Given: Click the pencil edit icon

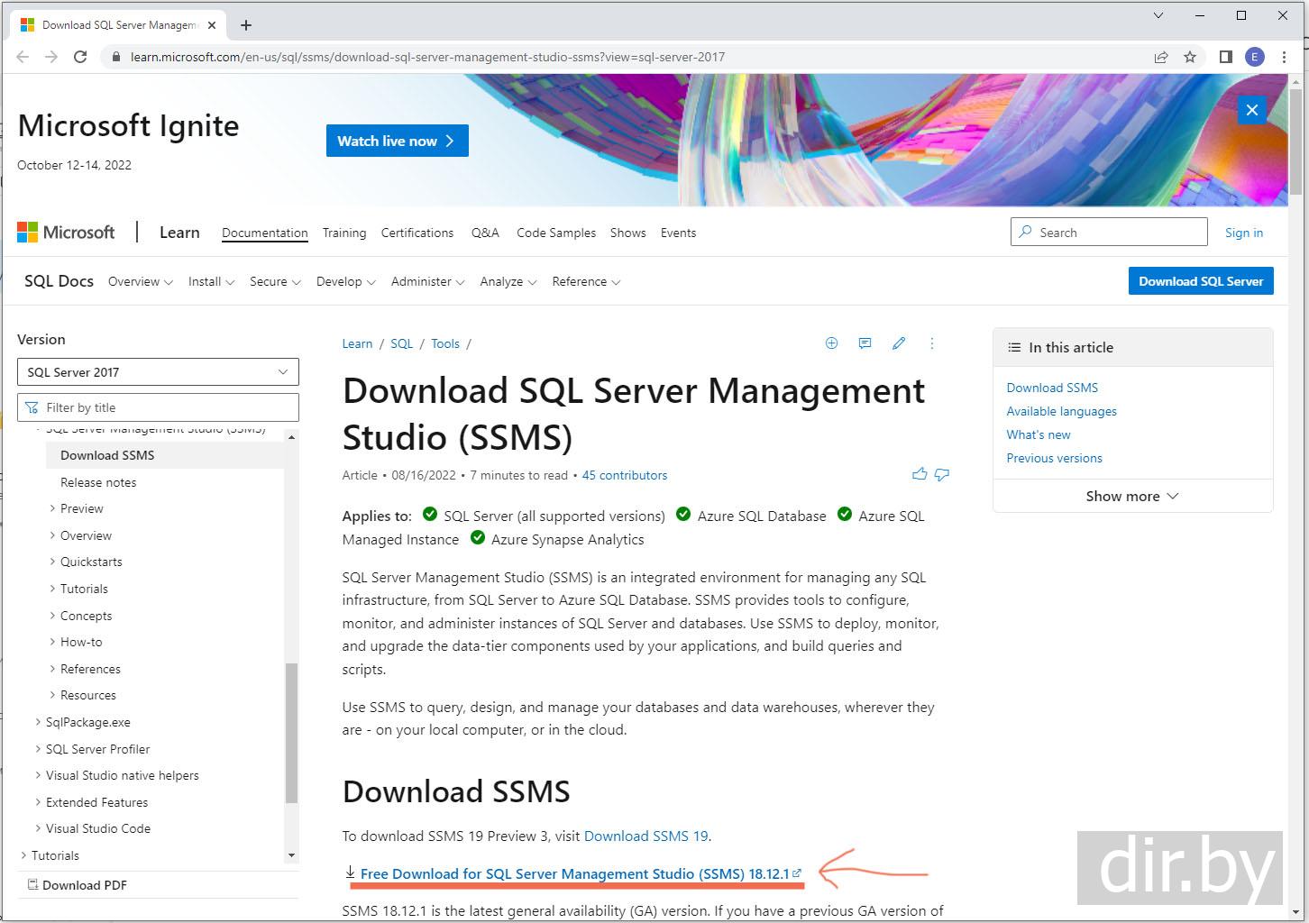Looking at the screenshot, I should 898,343.
